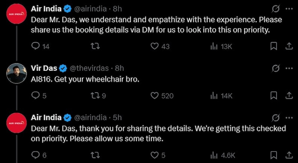View analytics for the 4.6K views tweet
298x163 pixels.
pyautogui.click(x=213, y=155)
